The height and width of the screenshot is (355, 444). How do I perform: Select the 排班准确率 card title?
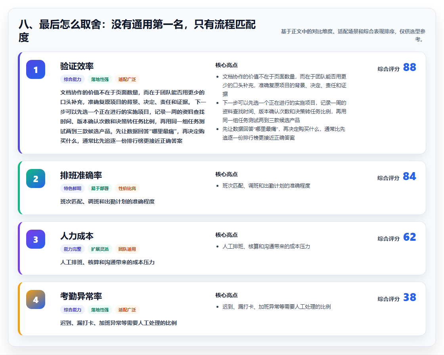pos(81,175)
